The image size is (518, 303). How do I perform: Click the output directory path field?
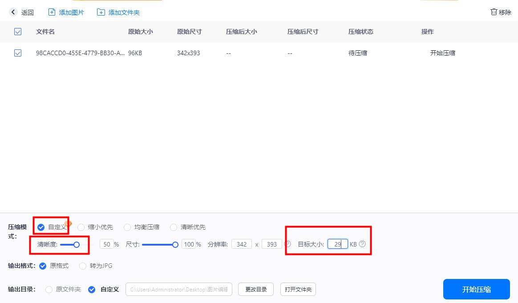tap(178, 289)
